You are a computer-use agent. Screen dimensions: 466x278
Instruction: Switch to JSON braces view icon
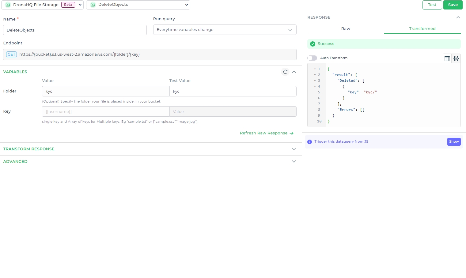(456, 58)
